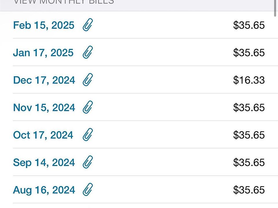Viewport: 278px width, 208px height.
Task: Open the Oct 17, 2024 attachment paperclip
Action: [x=87, y=135]
